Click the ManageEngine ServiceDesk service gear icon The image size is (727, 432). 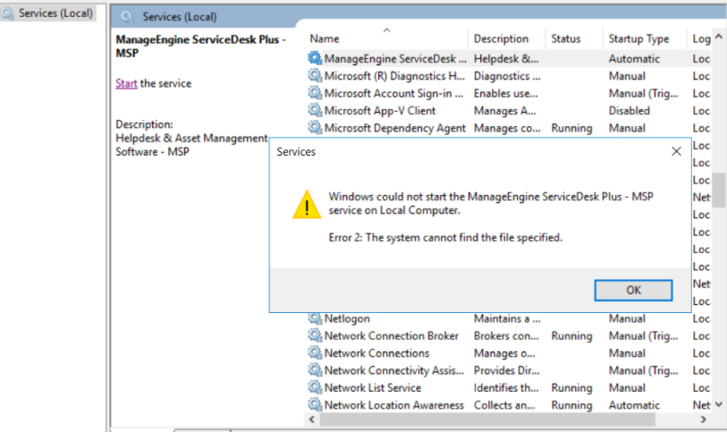coord(315,58)
